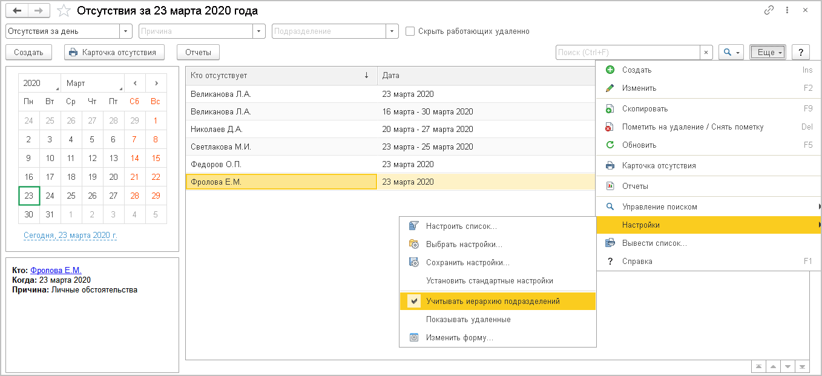Click the Поиск search field
Image resolution: width=822 pixels, height=376 pixels.
point(628,53)
